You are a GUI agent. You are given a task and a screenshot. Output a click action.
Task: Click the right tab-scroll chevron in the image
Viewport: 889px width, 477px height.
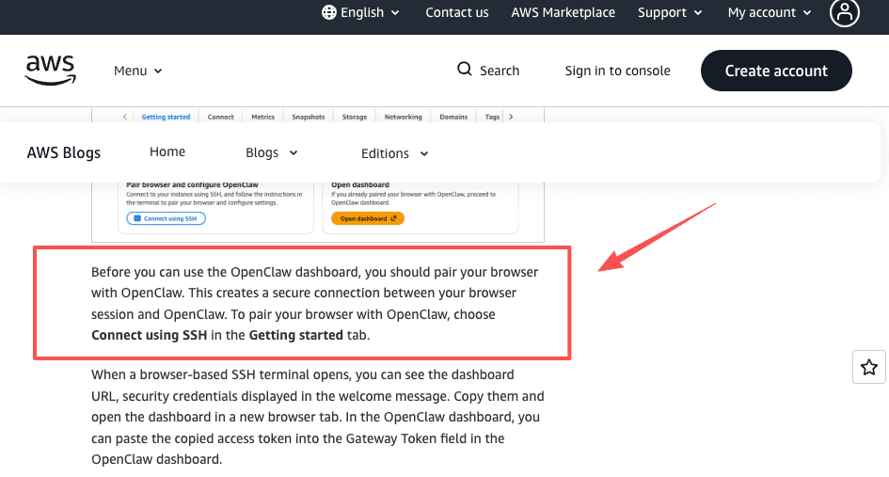tap(511, 117)
